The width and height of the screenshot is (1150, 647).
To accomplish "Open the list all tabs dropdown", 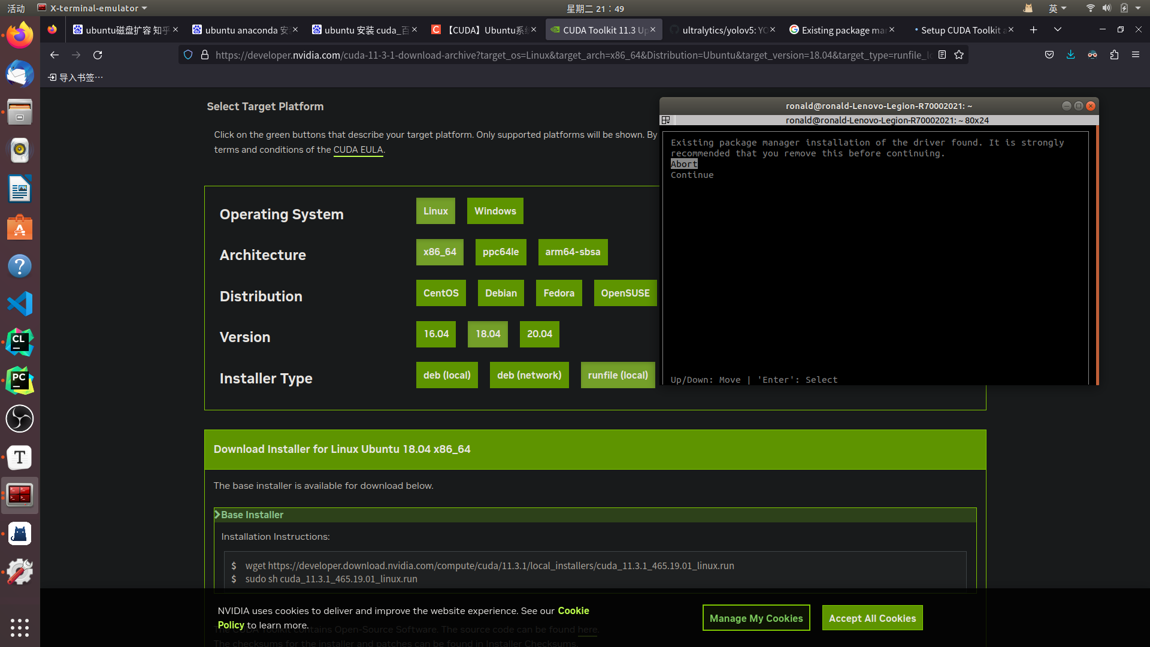I will click(1058, 30).
